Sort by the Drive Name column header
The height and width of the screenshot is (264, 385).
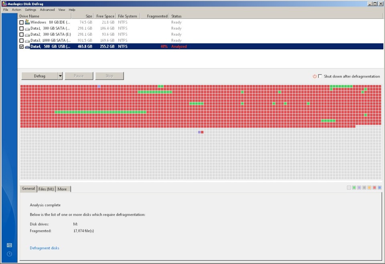click(x=45, y=16)
